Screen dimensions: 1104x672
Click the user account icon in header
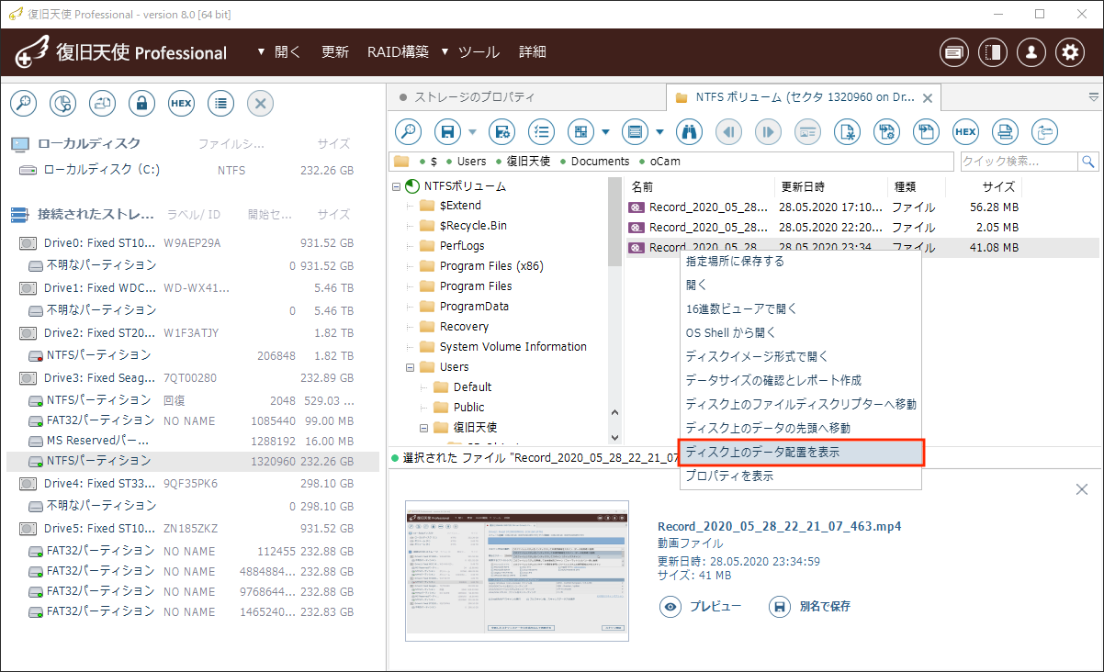[x=1031, y=52]
